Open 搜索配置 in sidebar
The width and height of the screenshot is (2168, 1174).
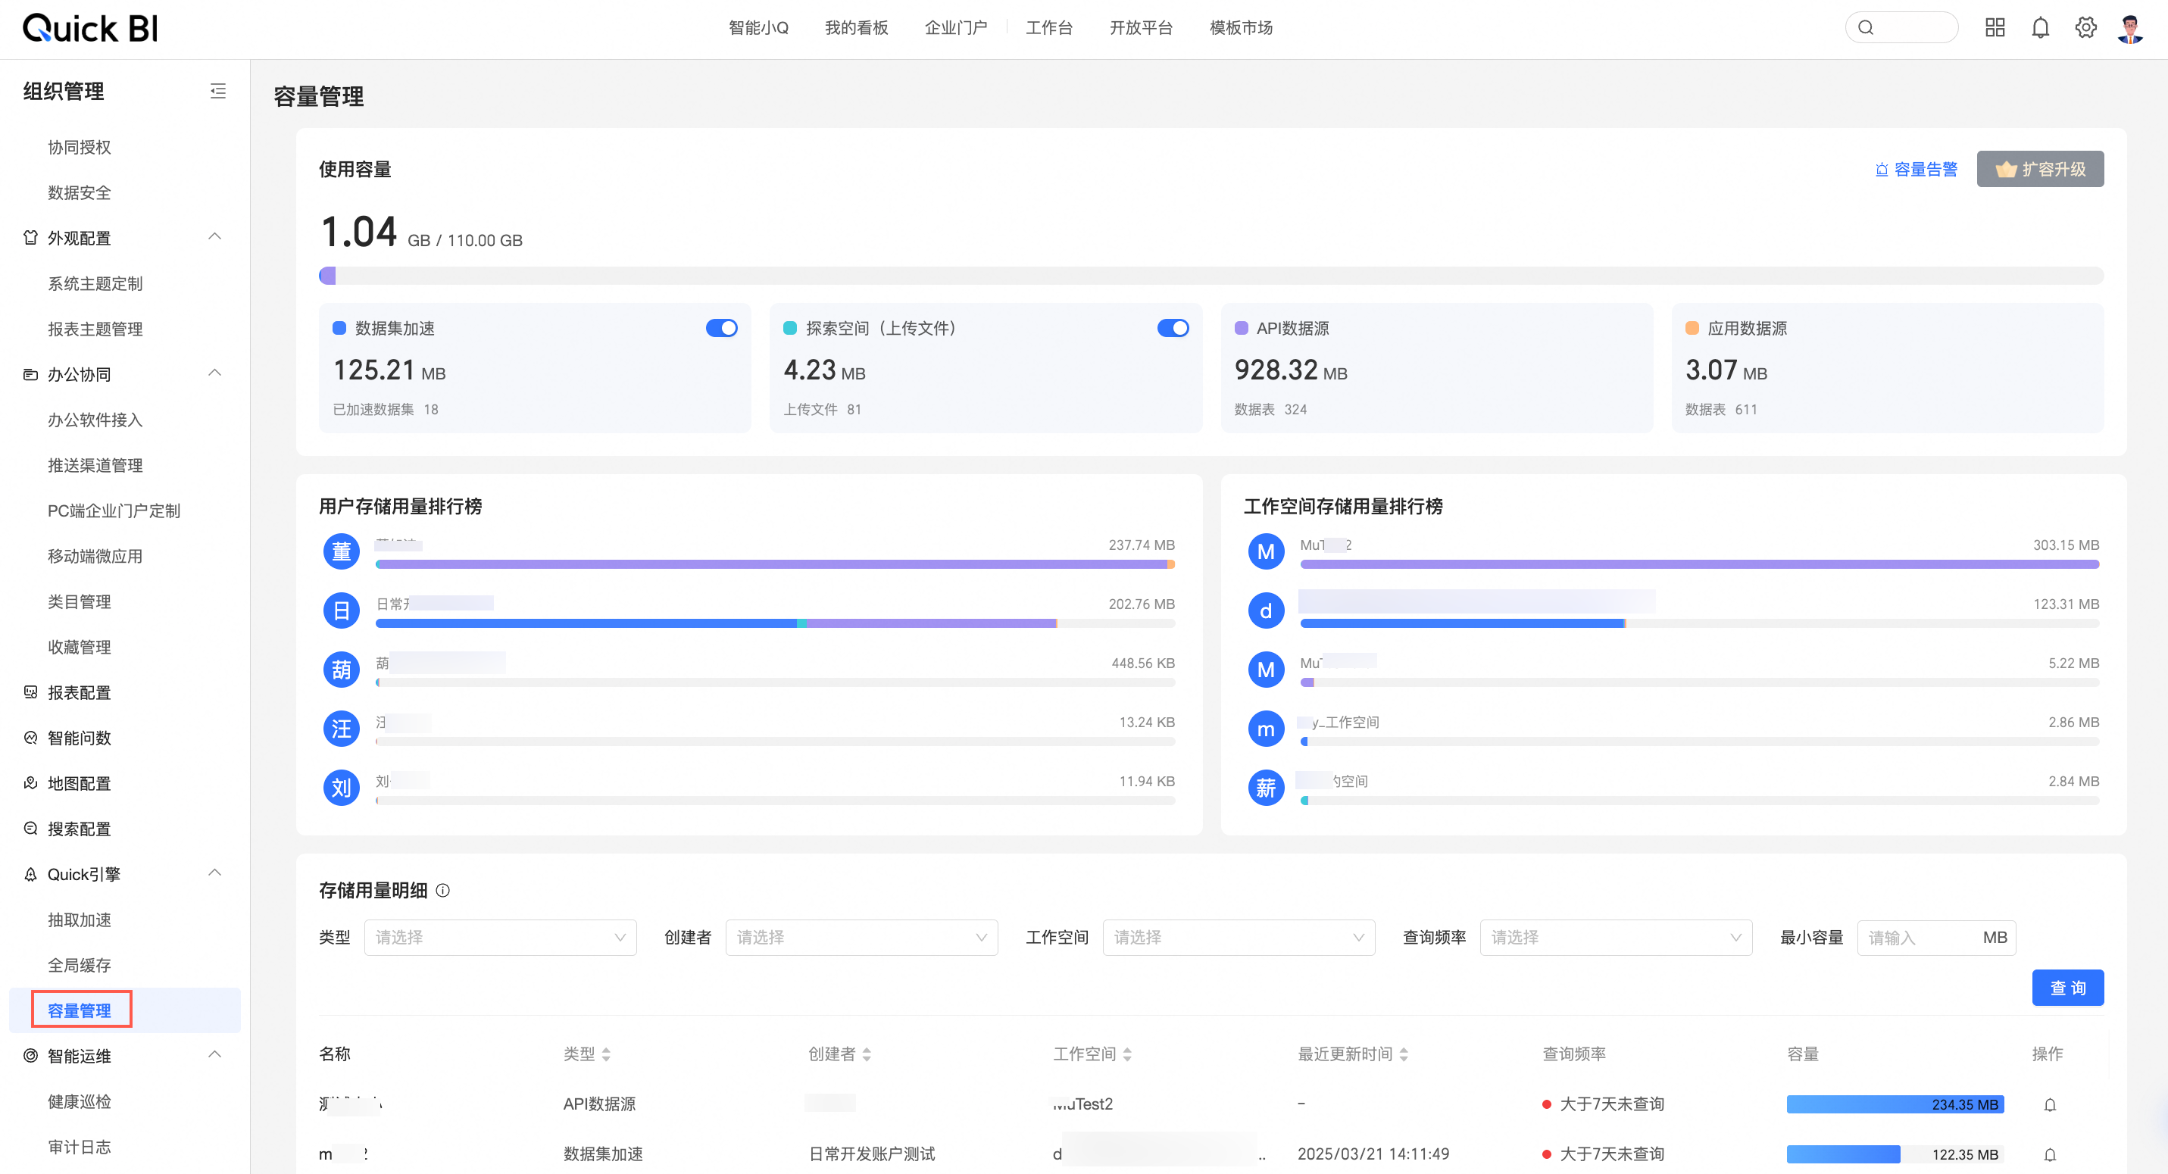click(x=79, y=829)
